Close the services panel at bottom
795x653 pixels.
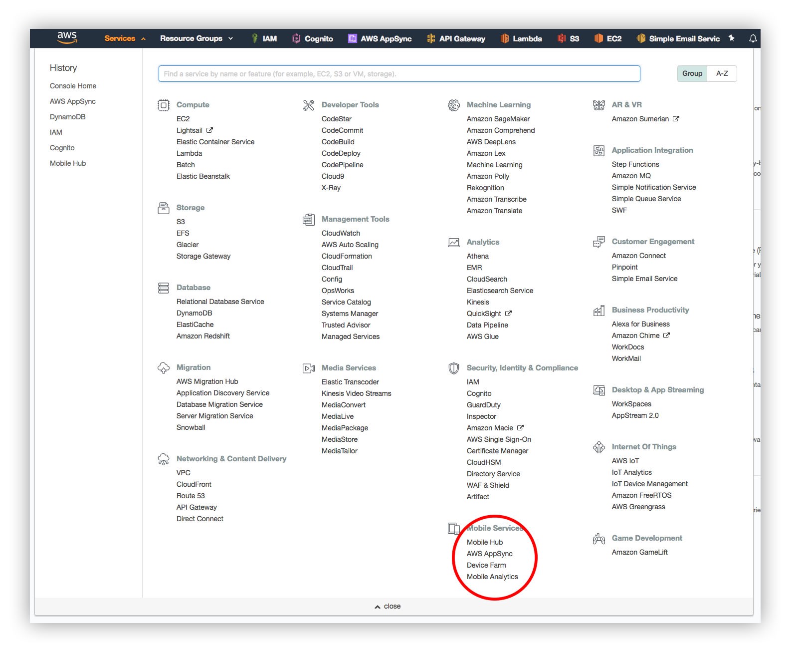(388, 606)
